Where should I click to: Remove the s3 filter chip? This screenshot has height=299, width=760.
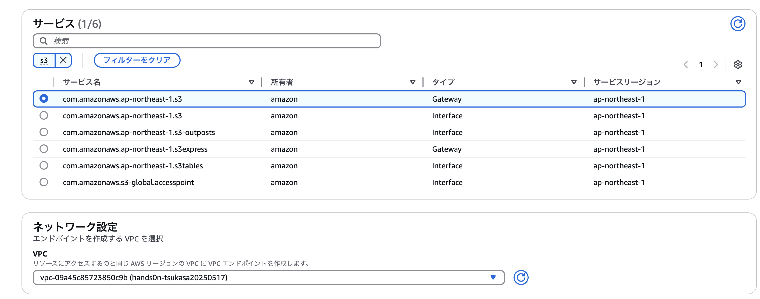(63, 60)
